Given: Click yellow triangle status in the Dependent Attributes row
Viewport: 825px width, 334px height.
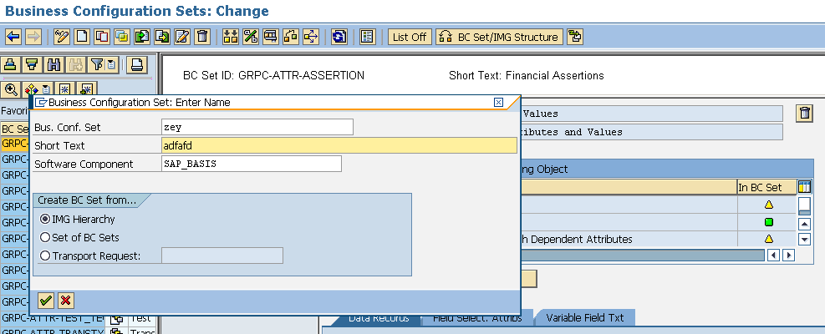Looking at the screenshot, I should click(769, 239).
